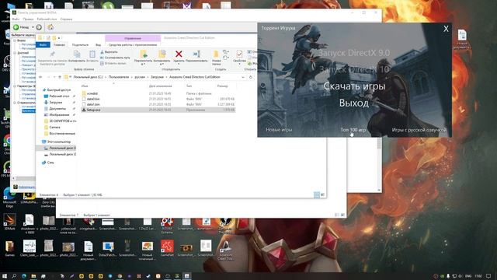Click Delete red X in Explorer ribbon
Image resolution: width=497 pixels, height=280 pixels.
pyautogui.click(x=179, y=54)
